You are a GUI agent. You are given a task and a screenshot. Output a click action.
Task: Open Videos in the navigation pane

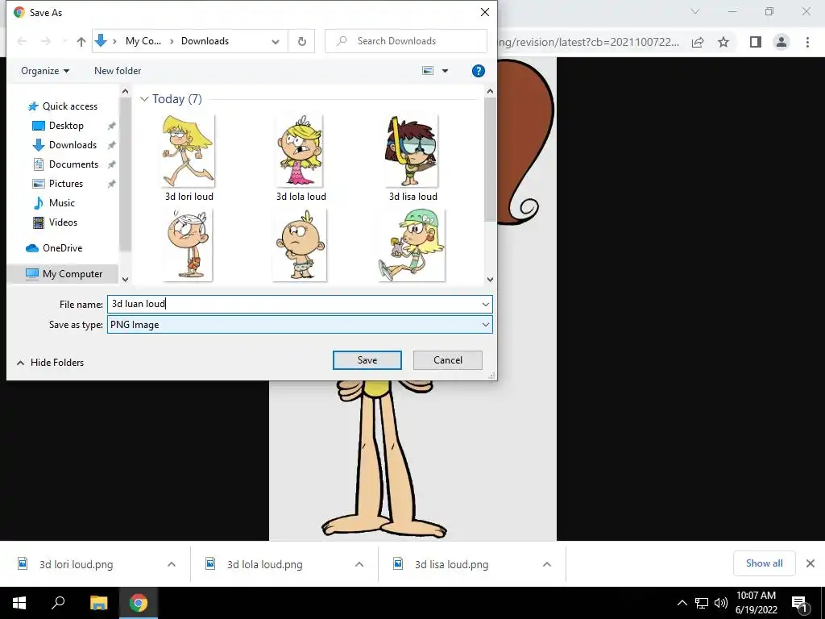[56, 222]
